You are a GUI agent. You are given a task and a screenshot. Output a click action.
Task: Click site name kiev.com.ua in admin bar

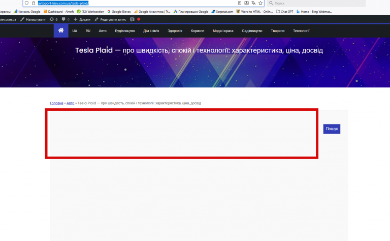pos(8,19)
